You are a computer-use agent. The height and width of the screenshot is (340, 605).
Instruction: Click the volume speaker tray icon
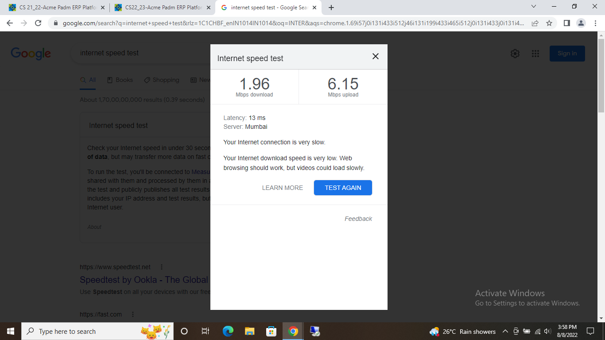tap(548, 331)
